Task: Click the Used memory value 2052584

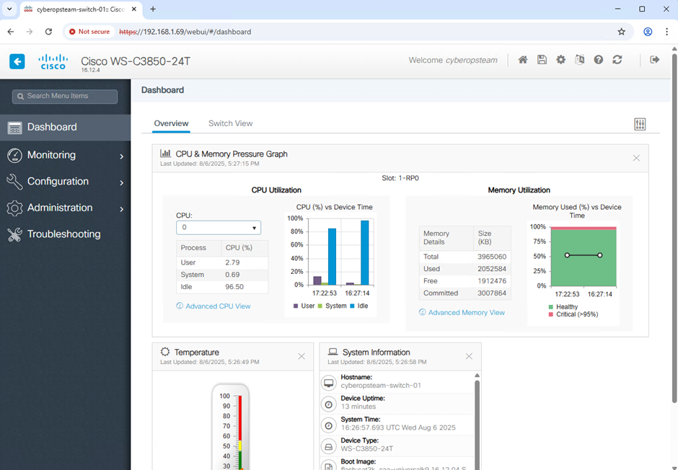Action: point(492,269)
